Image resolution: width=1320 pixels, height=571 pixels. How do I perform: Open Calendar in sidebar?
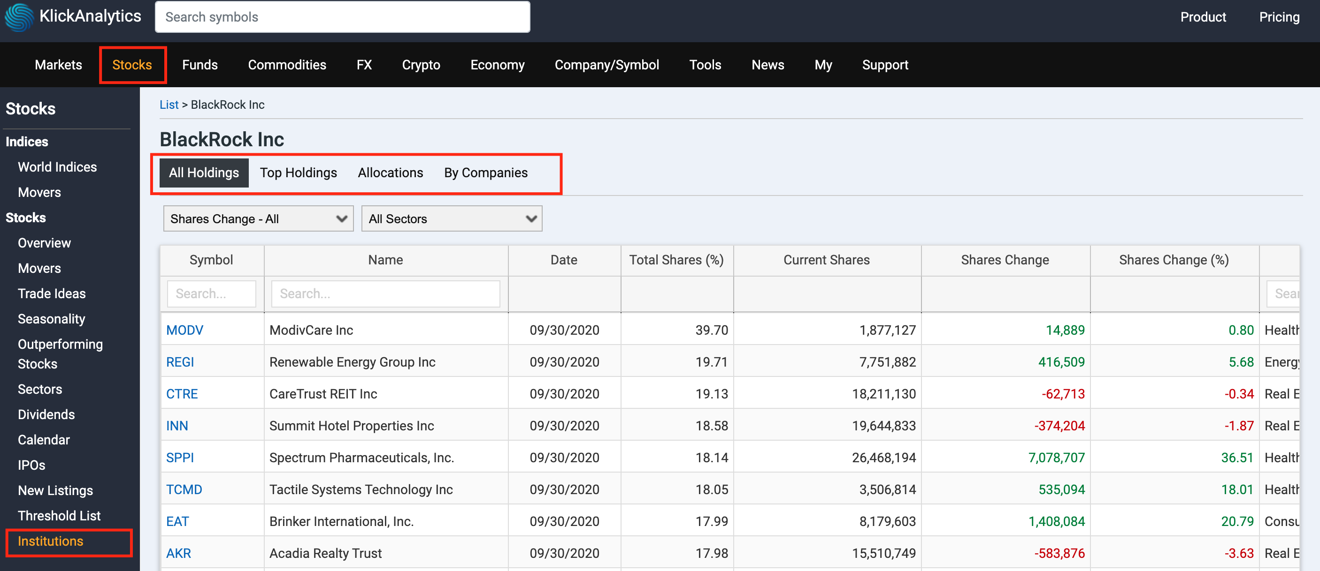click(44, 440)
